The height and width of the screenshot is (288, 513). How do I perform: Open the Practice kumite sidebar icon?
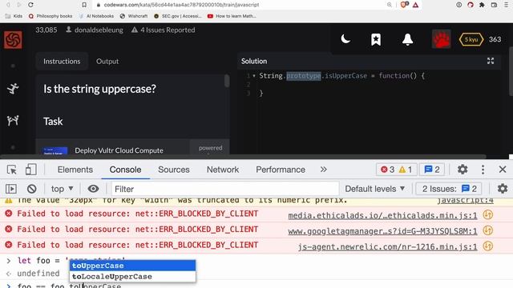(x=13, y=121)
